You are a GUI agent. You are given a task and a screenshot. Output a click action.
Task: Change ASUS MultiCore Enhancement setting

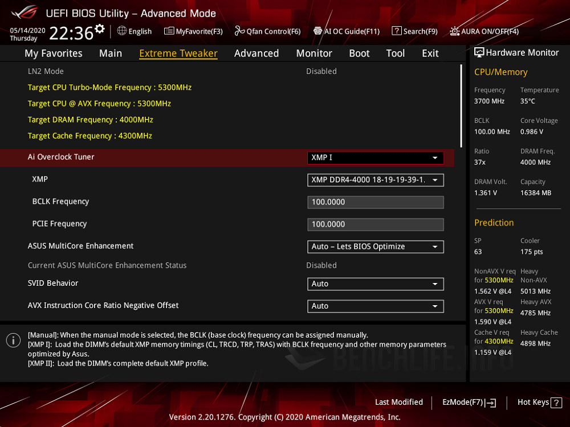coord(375,247)
